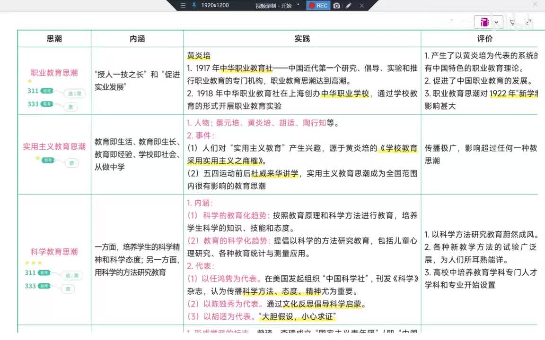Viewport: 545px width, 340px height.
Task: Click the pin icon on the recorder bar
Action: [x=194, y=5]
